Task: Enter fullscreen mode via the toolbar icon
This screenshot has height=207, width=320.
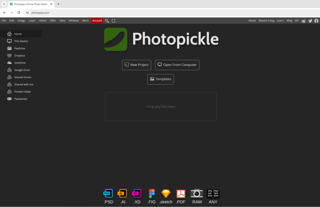Action: coord(113,20)
